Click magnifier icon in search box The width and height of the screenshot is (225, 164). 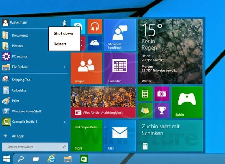[64, 147]
